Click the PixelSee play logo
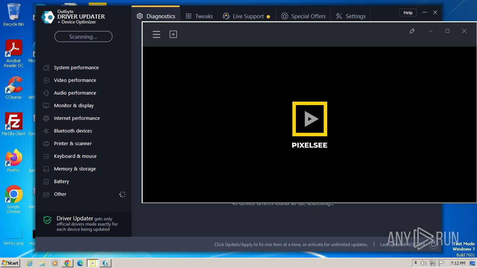The image size is (477, 268). 309,119
